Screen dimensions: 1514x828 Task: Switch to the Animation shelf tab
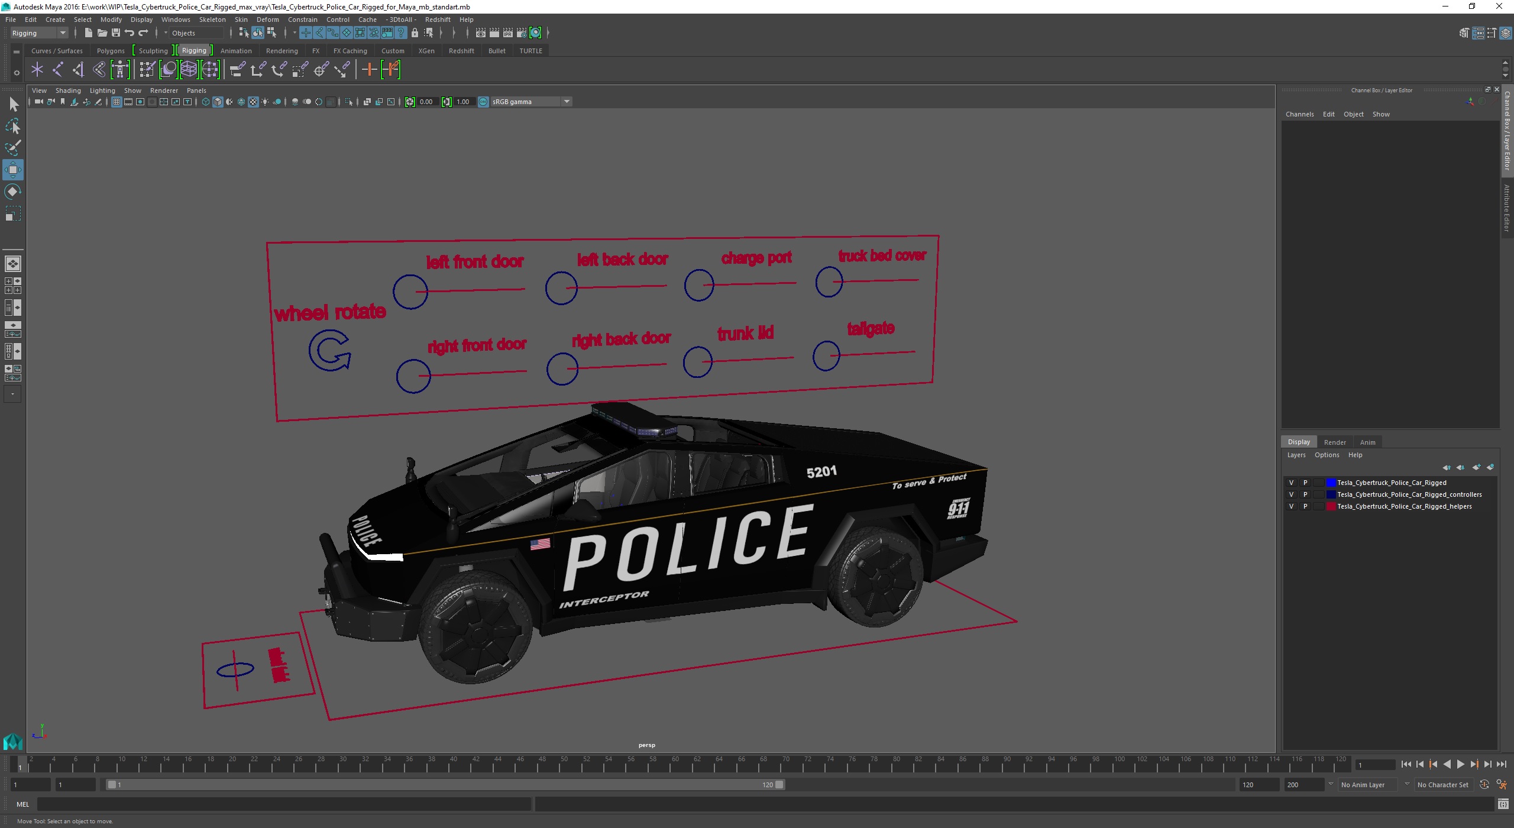pyautogui.click(x=236, y=51)
